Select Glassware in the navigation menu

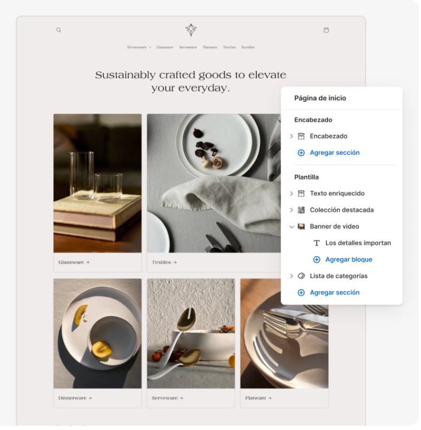click(165, 47)
